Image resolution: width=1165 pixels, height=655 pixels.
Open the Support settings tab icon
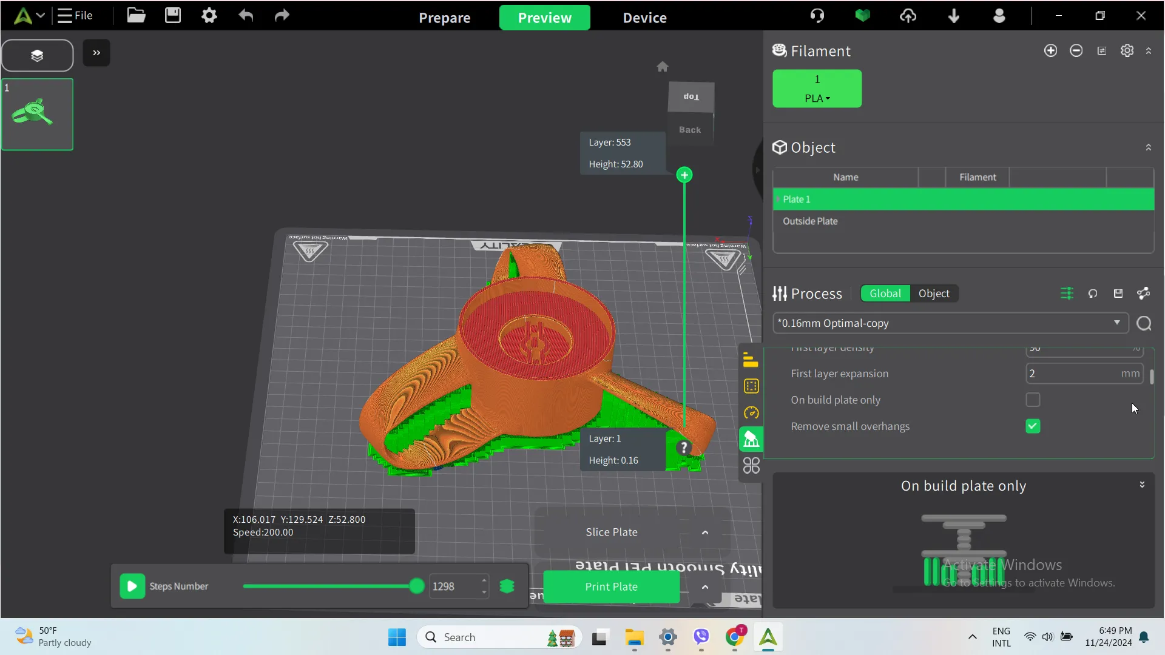[x=751, y=439]
